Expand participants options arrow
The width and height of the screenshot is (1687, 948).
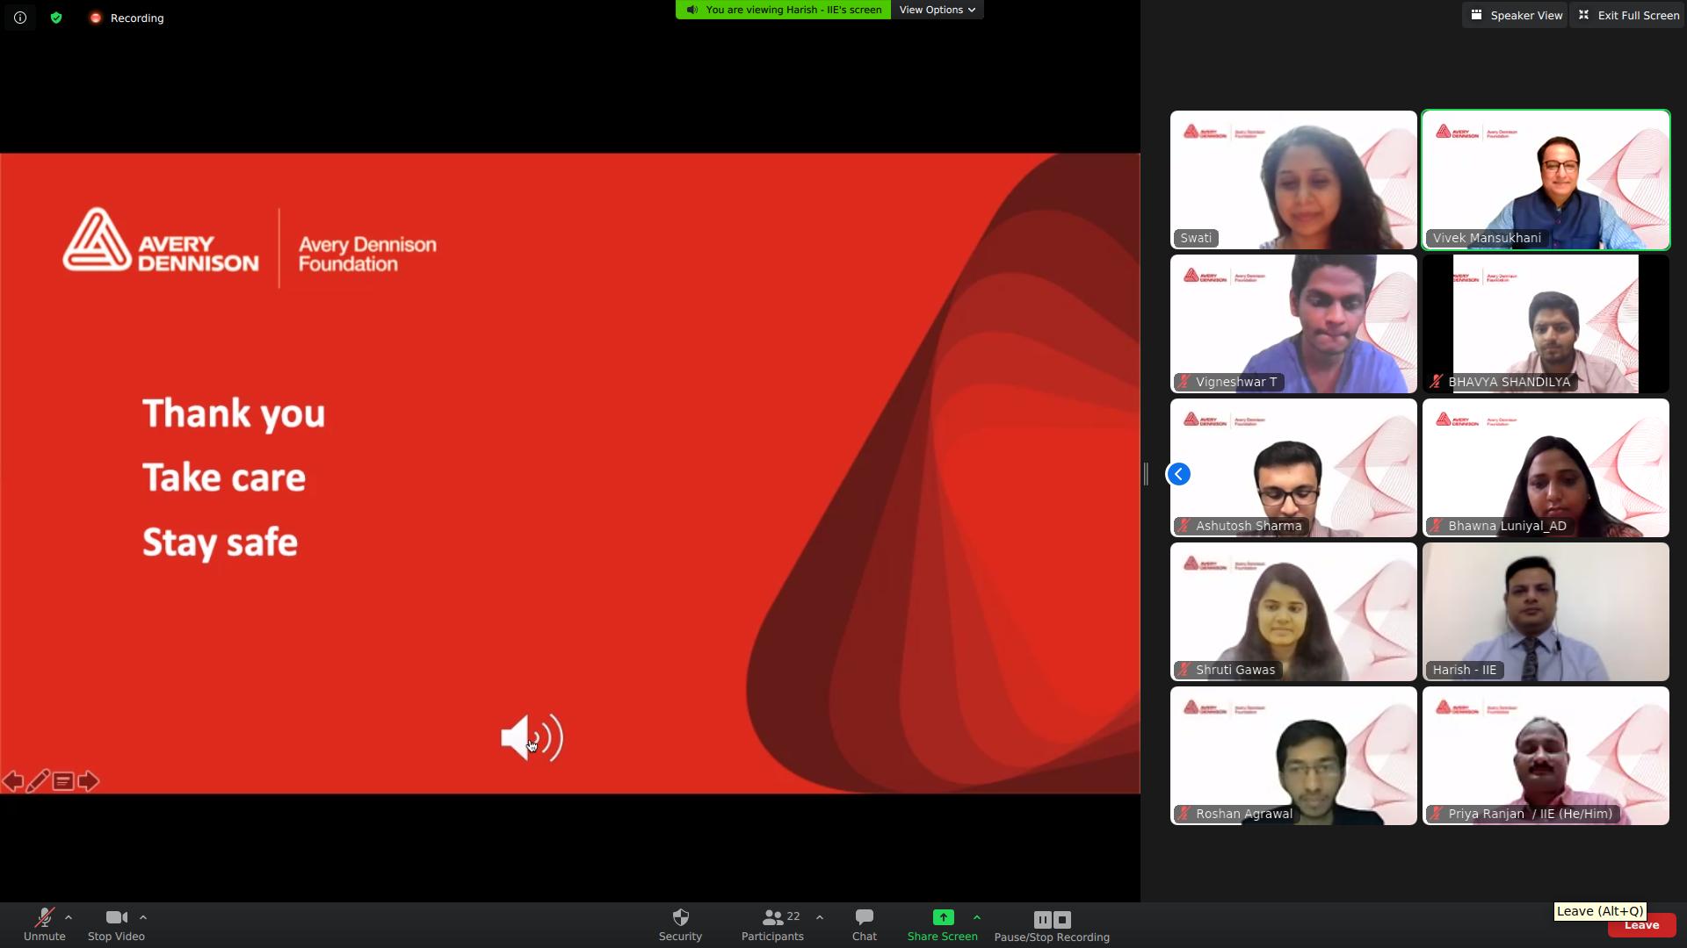coord(820,917)
